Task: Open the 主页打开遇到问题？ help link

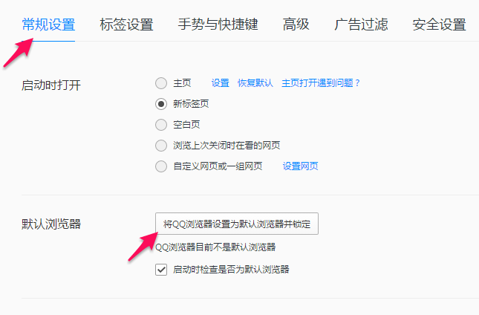Action: coord(321,83)
